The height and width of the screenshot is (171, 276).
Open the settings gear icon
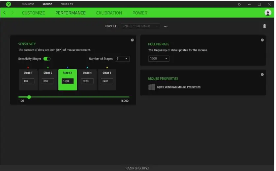[239, 4]
